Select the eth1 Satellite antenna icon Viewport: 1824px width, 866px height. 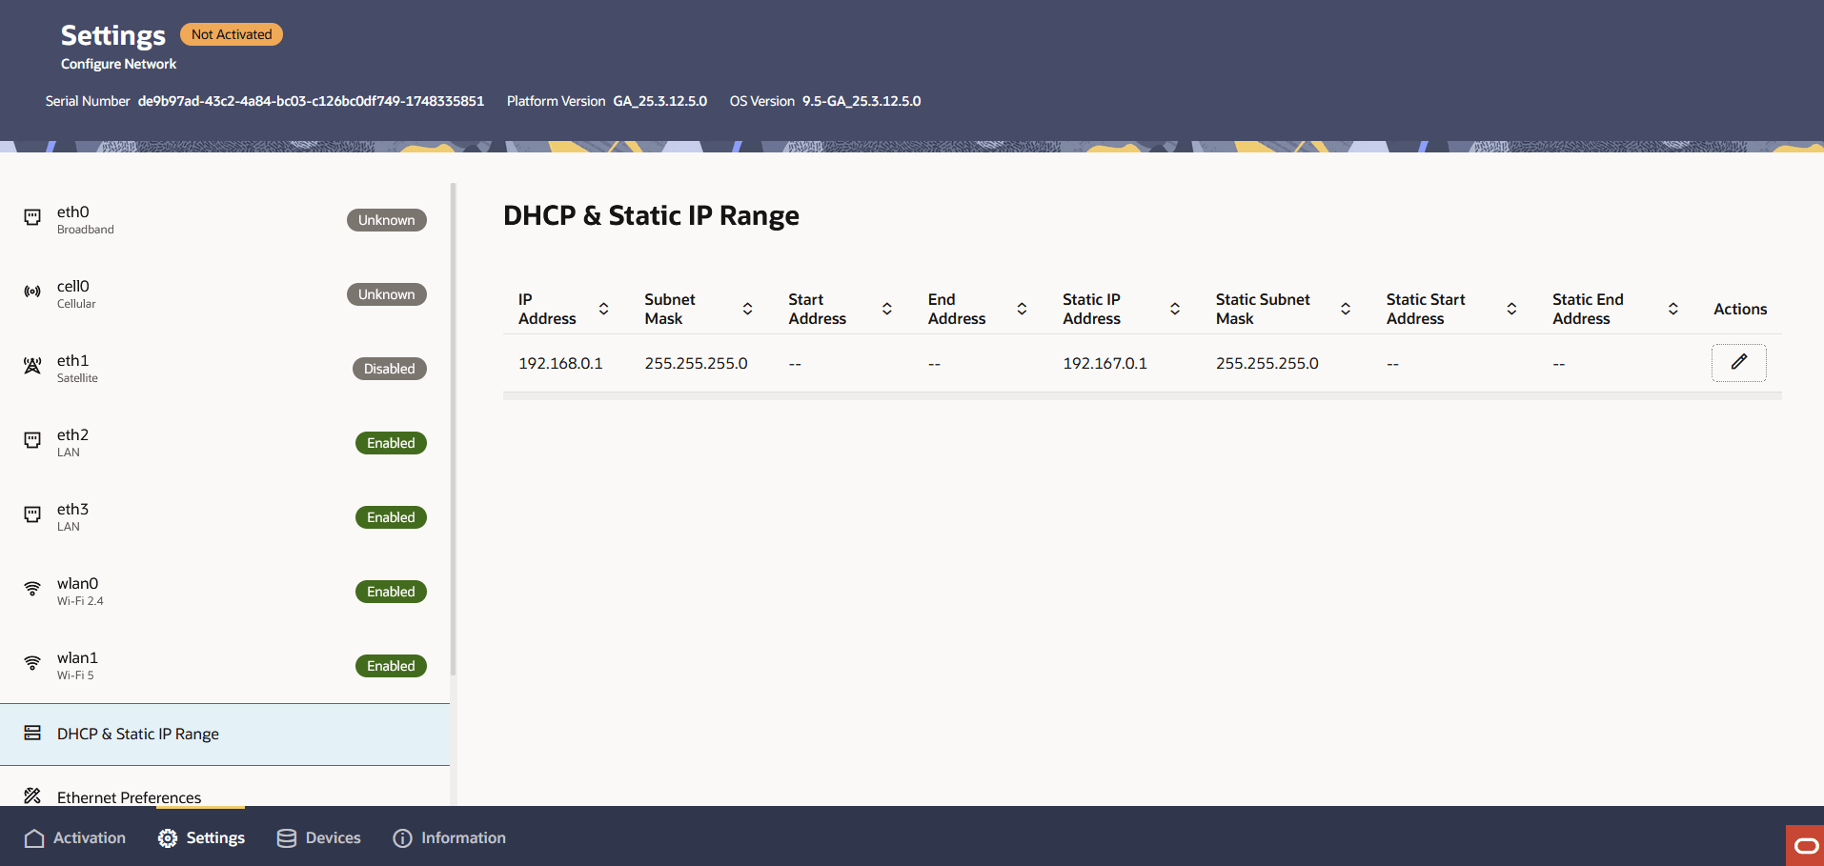tap(31, 367)
